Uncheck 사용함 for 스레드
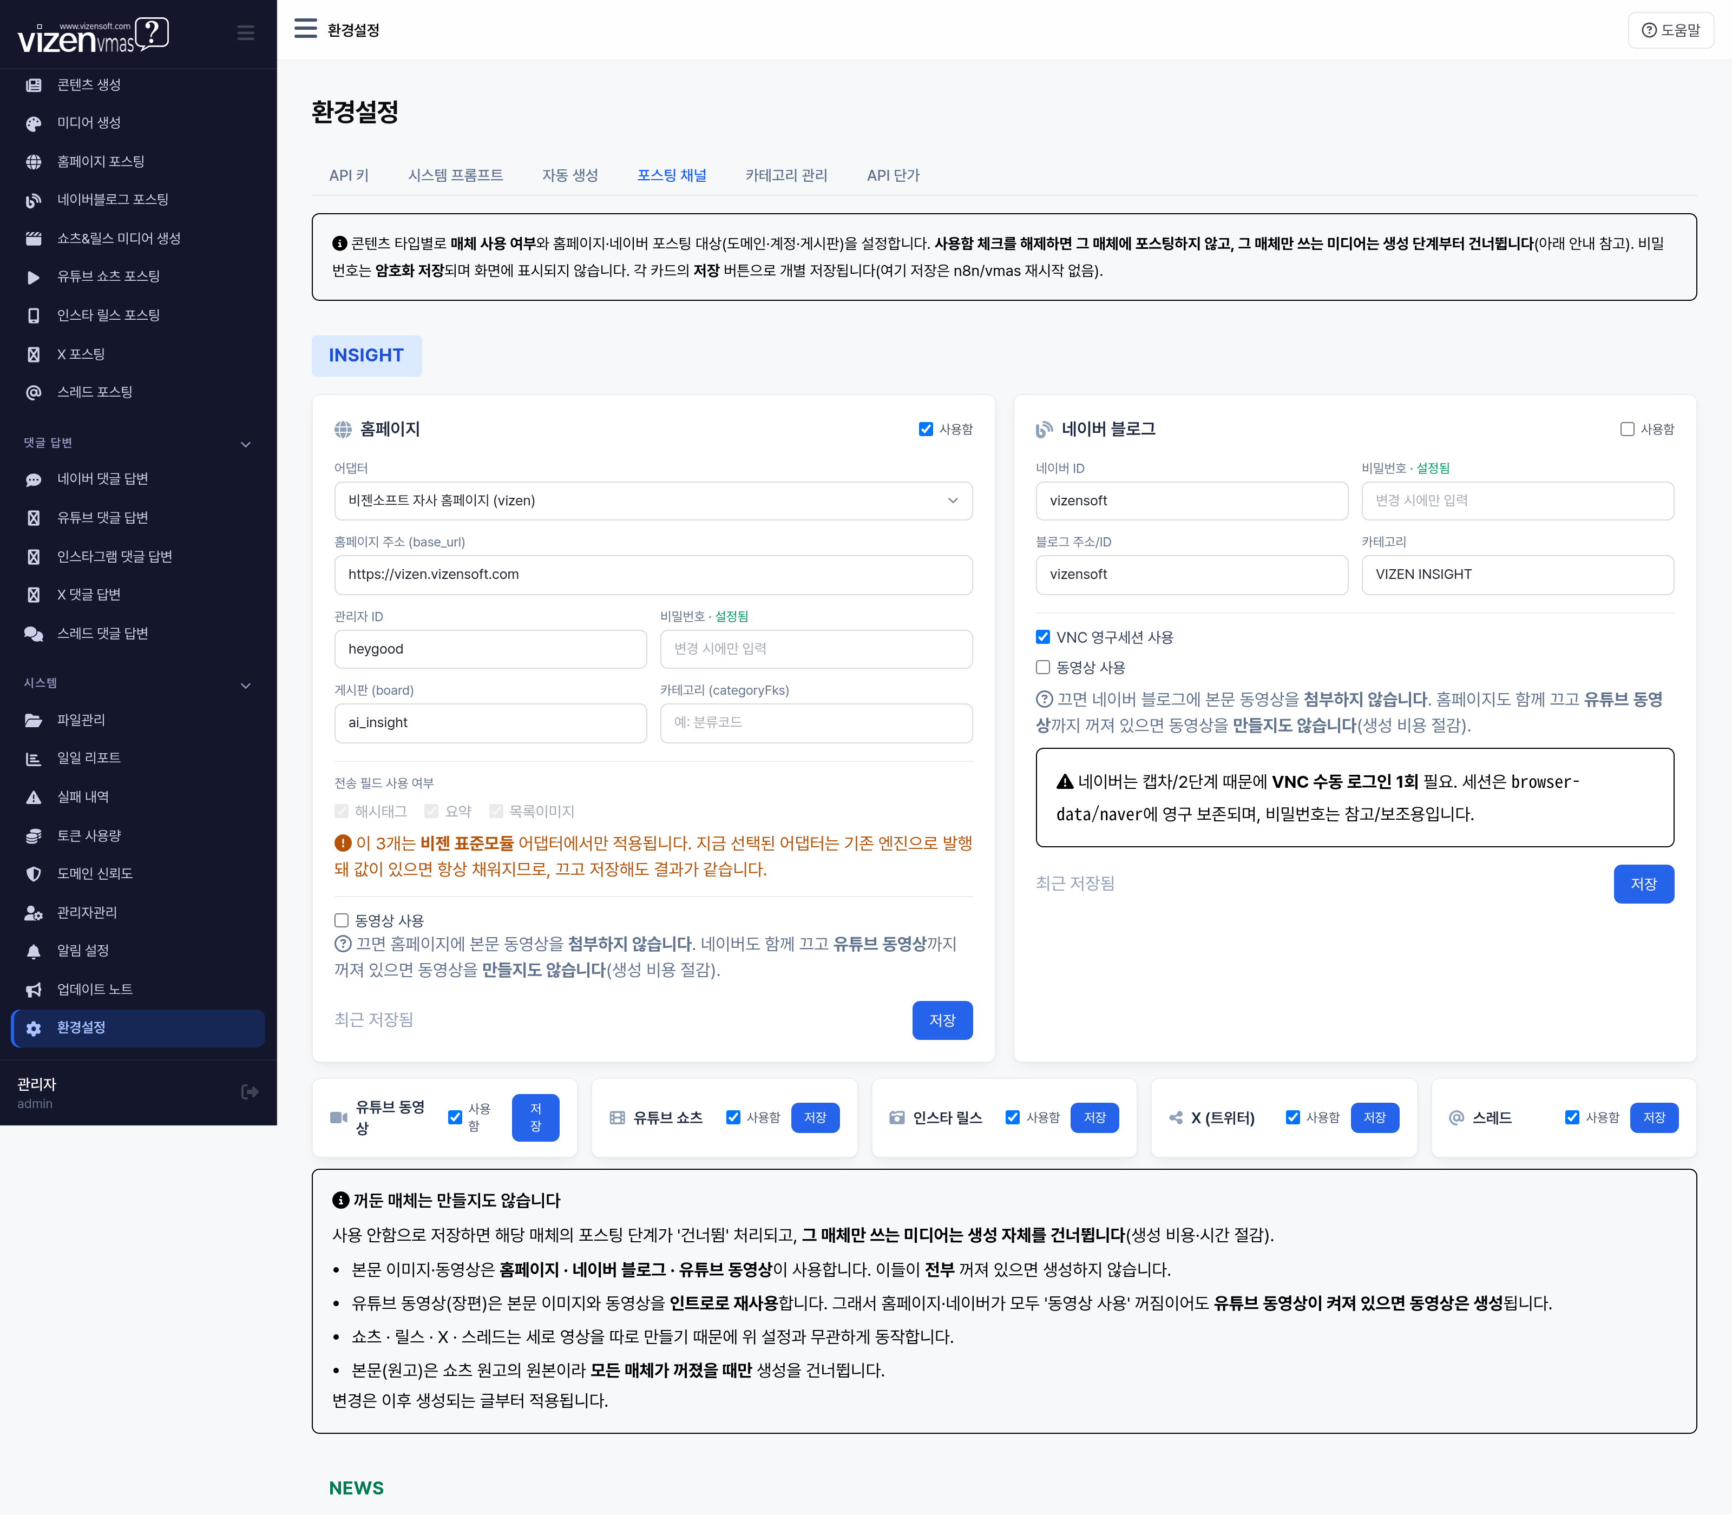 click(x=1572, y=1118)
